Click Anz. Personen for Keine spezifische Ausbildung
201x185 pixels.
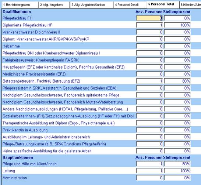[x=149, y=151]
